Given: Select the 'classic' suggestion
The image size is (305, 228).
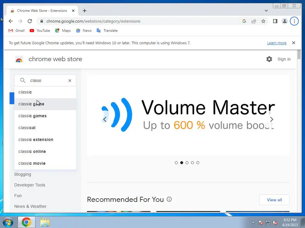Looking at the screenshot, I should coord(45,92).
